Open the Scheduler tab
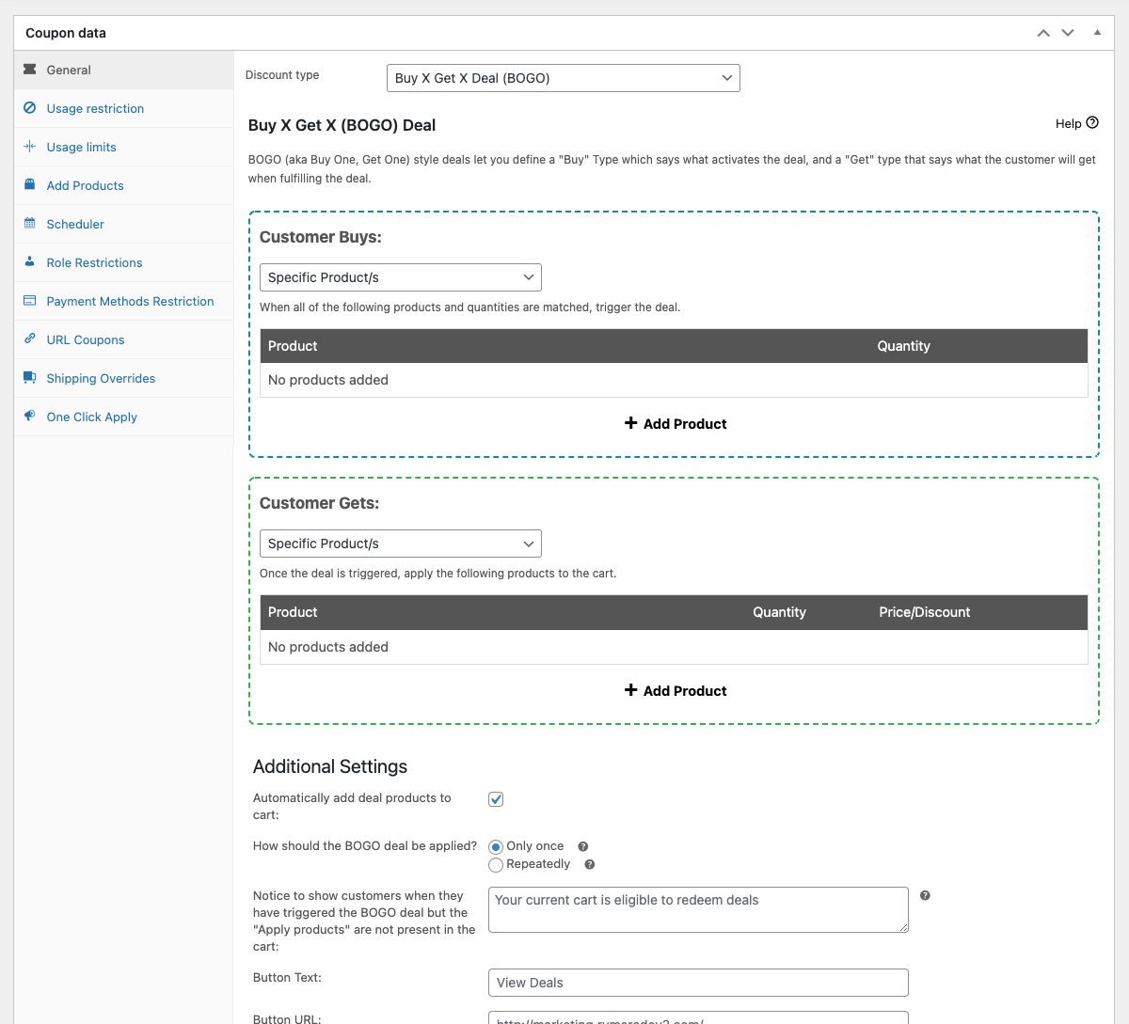Image resolution: width=1129 pixels, height=1024 pixels. [124, 224]
